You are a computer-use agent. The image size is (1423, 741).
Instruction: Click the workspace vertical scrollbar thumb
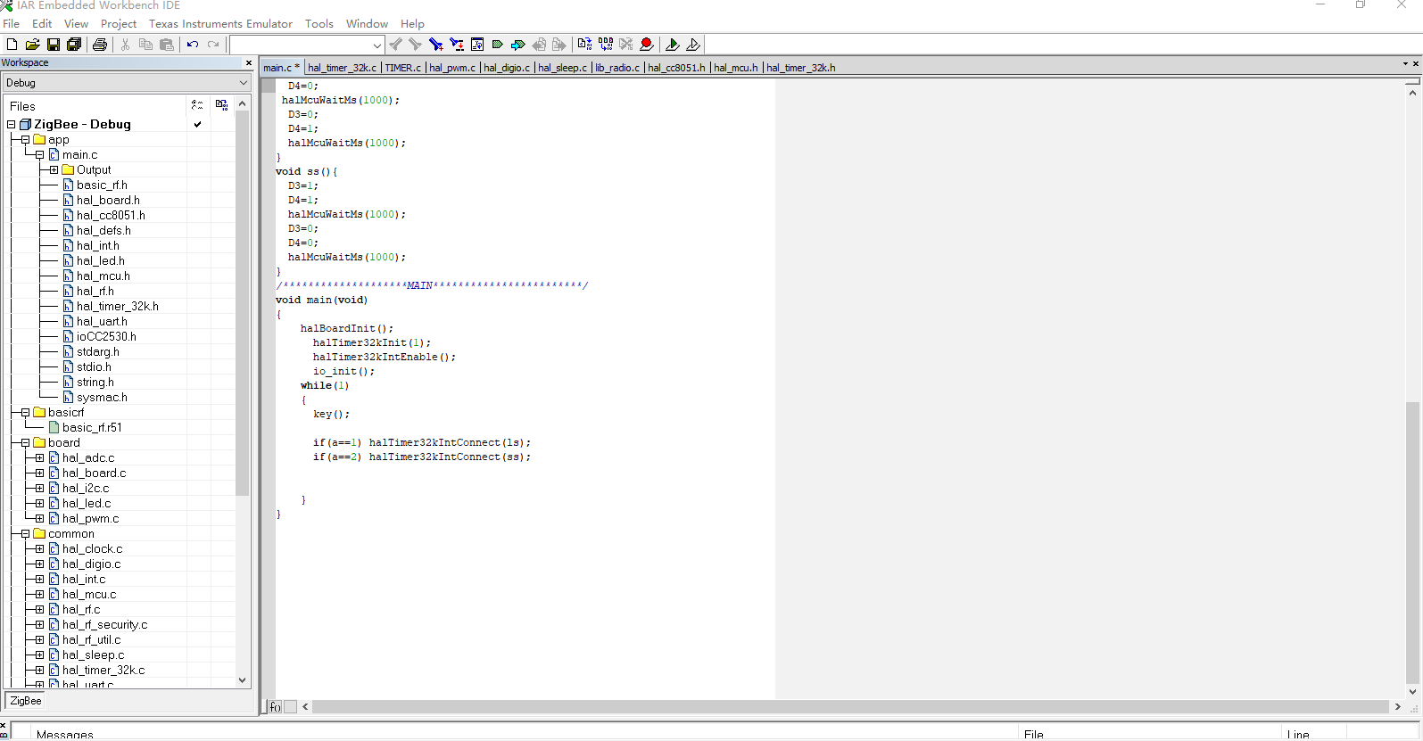242,303
